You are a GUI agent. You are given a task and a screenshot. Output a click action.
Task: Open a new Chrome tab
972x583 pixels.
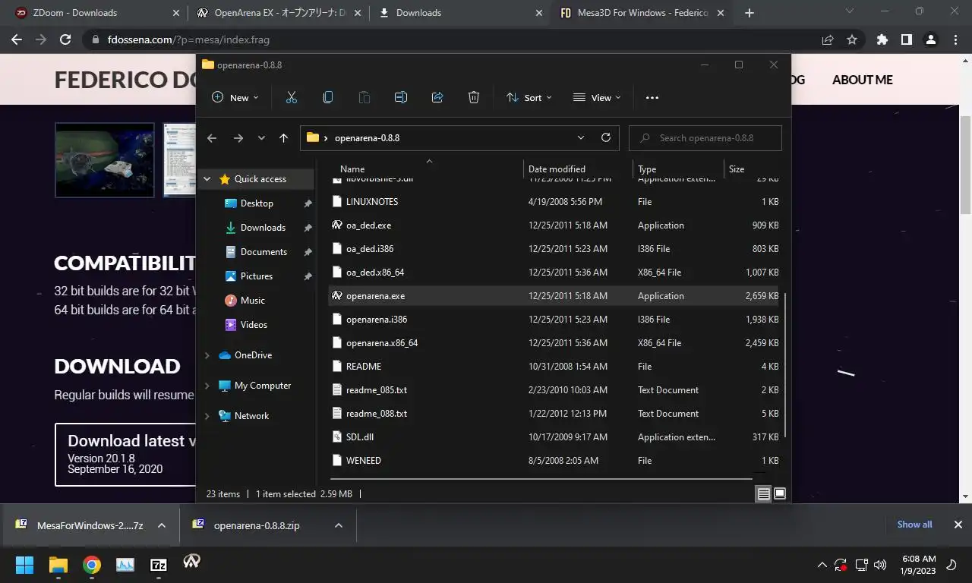pyautogui.click(x=750, y=13)
